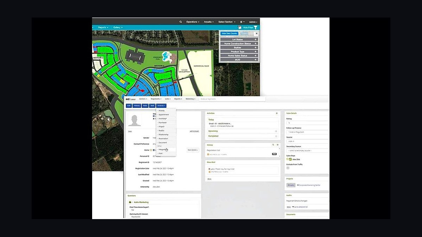Screen dimensions: 422x237
Task: Expand MUD filter
Action: click(239, 60)
